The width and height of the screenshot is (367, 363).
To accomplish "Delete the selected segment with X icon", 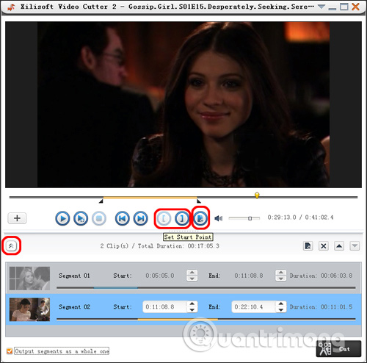I will click(324, 245).
